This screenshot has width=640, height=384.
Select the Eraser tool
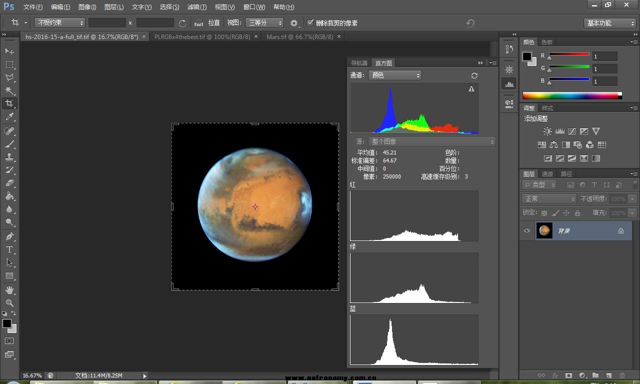[x=9, y=183]
